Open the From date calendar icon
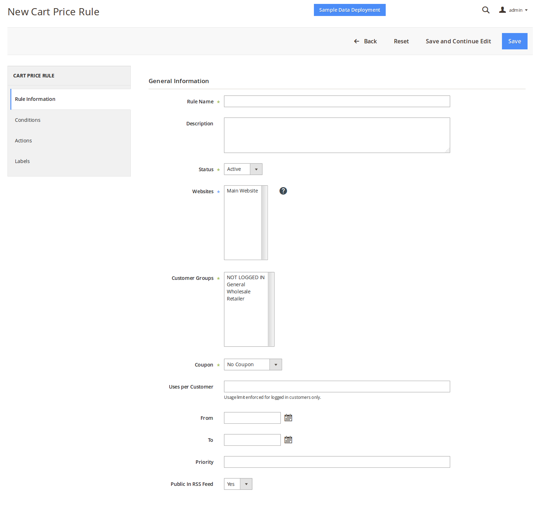The image size is (540, 515). point(288,418)
